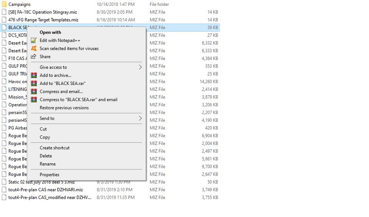Click file icon of GULF TRIA file
369x217 pixels.
coord(4,74)
